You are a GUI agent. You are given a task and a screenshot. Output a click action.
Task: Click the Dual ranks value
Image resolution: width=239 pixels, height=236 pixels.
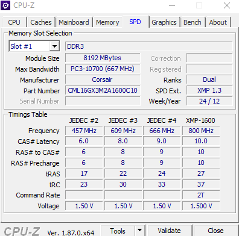[x=209, y=79]
